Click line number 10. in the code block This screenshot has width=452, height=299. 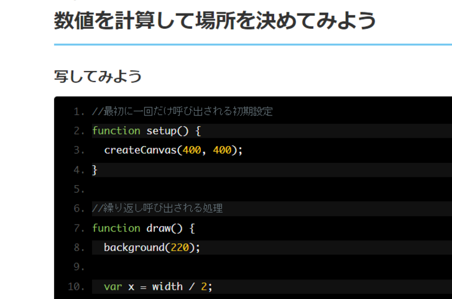point(76,287)
